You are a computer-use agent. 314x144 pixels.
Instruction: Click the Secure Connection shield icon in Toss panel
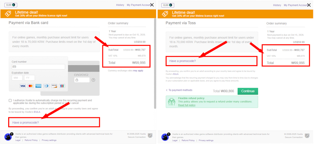307,136
